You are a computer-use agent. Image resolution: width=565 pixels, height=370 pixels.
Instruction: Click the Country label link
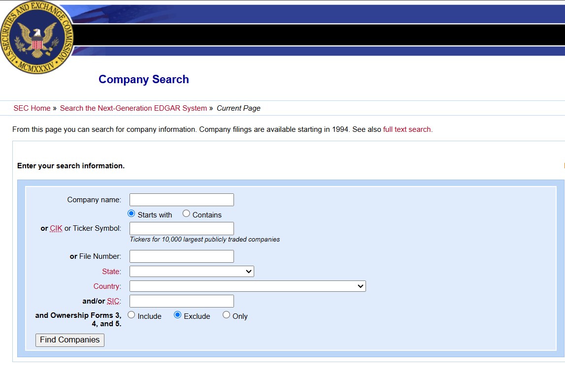pos(106,286)
